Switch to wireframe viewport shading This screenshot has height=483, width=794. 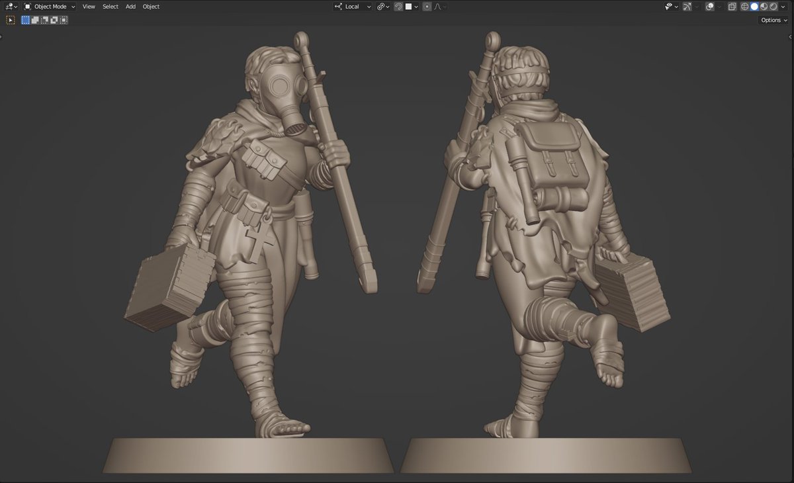(744, 6)
